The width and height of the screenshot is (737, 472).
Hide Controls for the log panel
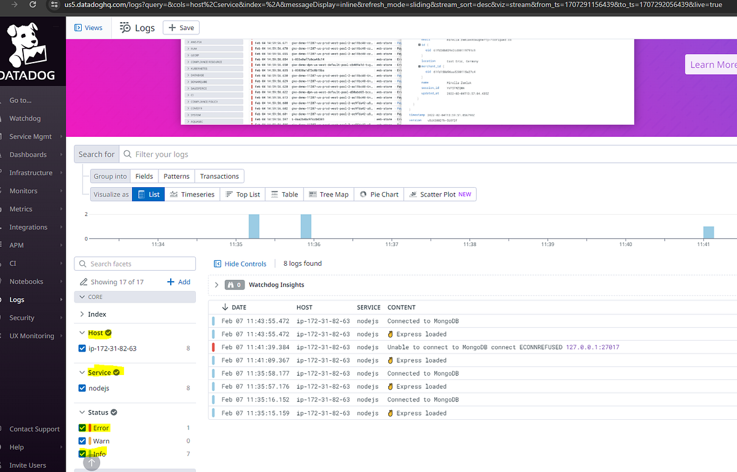240,263
